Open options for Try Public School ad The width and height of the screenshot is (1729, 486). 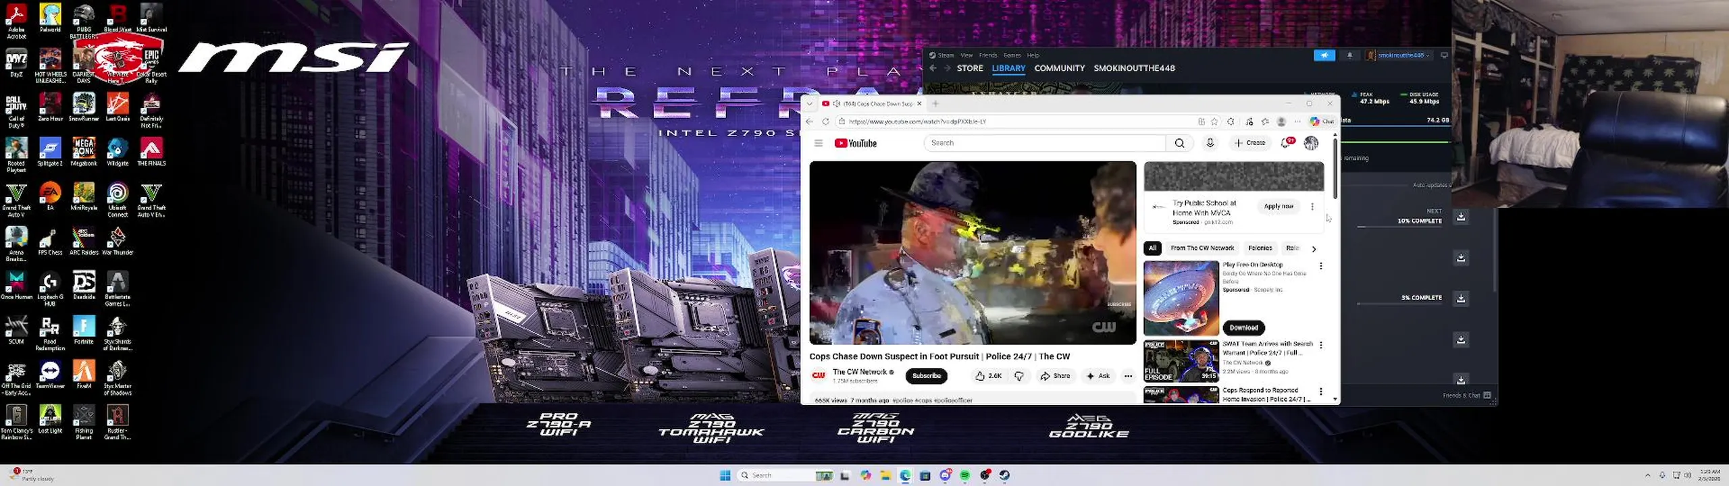(1312, 207)
